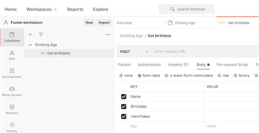
Task: Select the x-www-form-urlencoded radio button
Action: coord(166,76)
